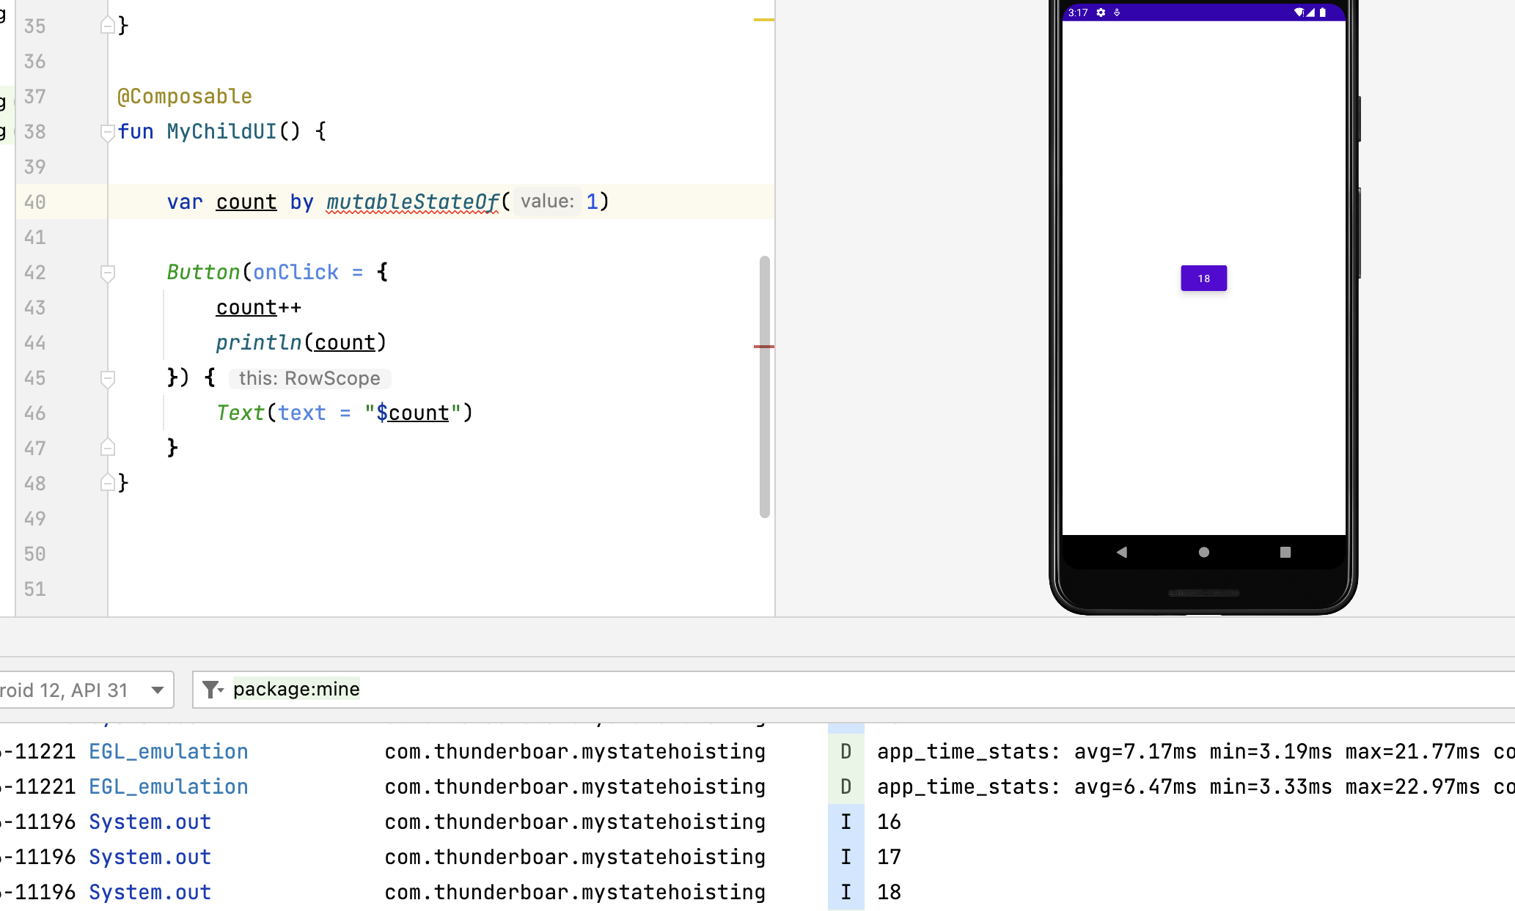Click the battery icon in emulator status bar
This screenshot has width=1515, height=911.
1322,12
